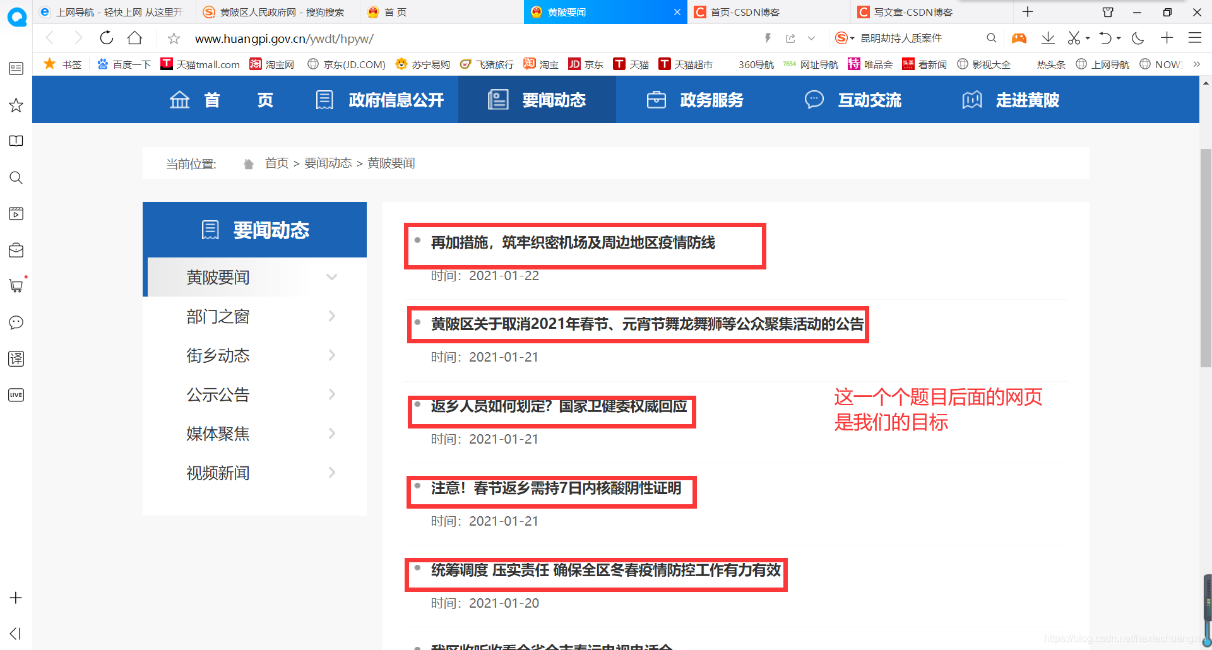1212x650 pixels.
Task: Open 政府信息公开 nav menu
Action: pos(379,100)
